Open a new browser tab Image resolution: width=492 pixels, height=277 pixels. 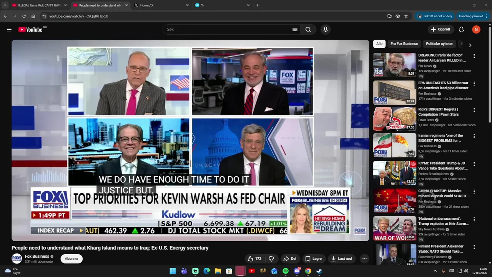pyautogui.click(x=258, y=5)
